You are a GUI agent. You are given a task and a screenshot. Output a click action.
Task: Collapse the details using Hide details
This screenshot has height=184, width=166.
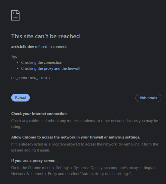148,98
